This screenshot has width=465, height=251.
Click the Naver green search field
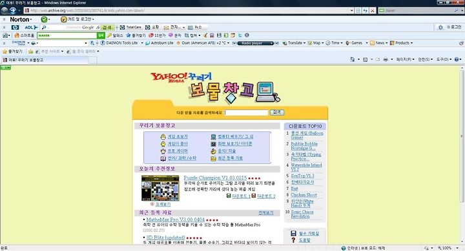(67, 35)
